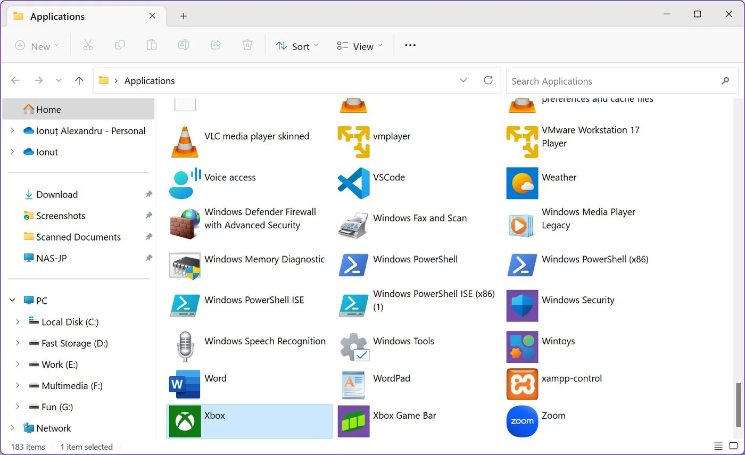745x455 pixels.
Task: Click the Rename toolbar icon
Action: 184,45
